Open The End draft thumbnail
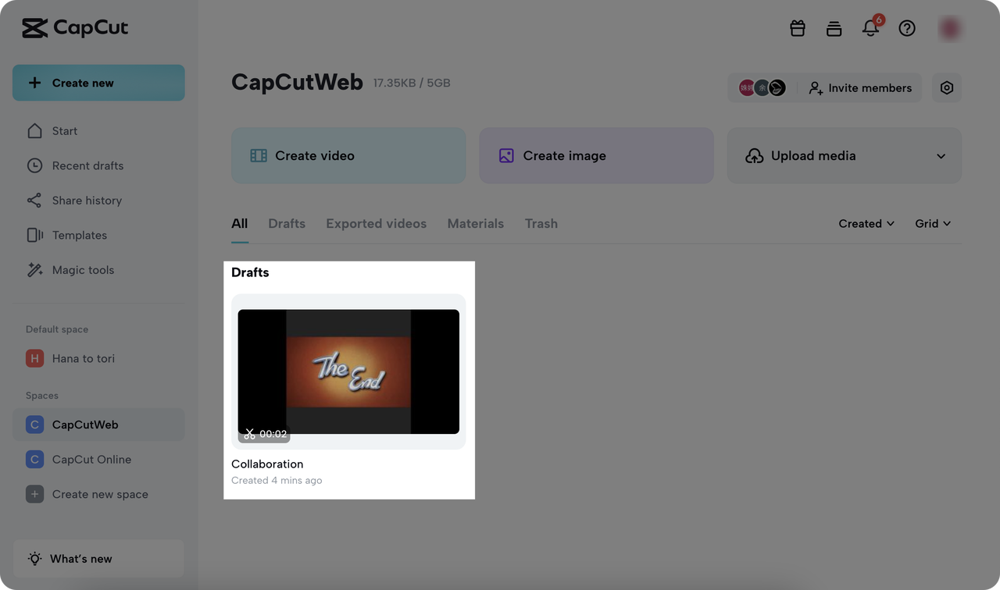The height and width of the screenshot is (590, 1000). 348,371
